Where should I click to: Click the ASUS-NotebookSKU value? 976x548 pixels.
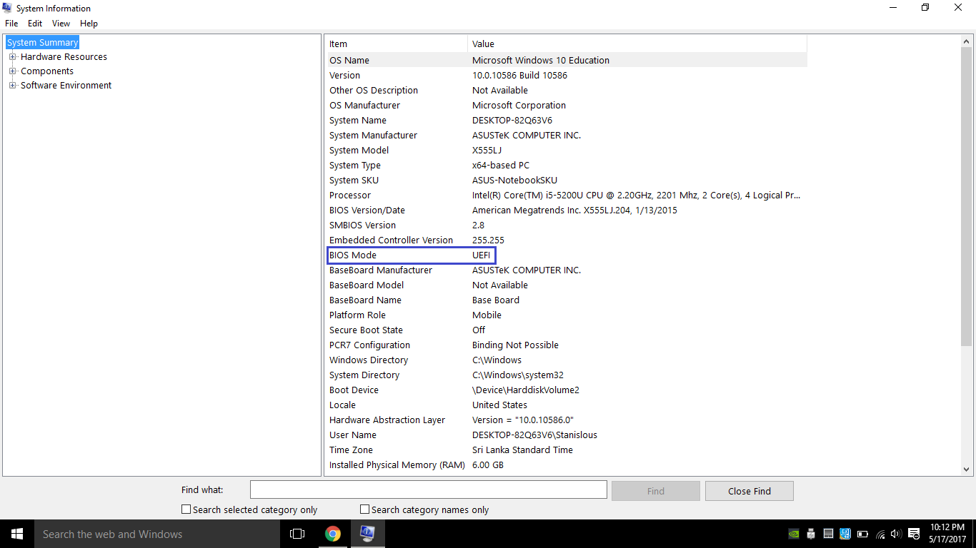coord(514,181)
